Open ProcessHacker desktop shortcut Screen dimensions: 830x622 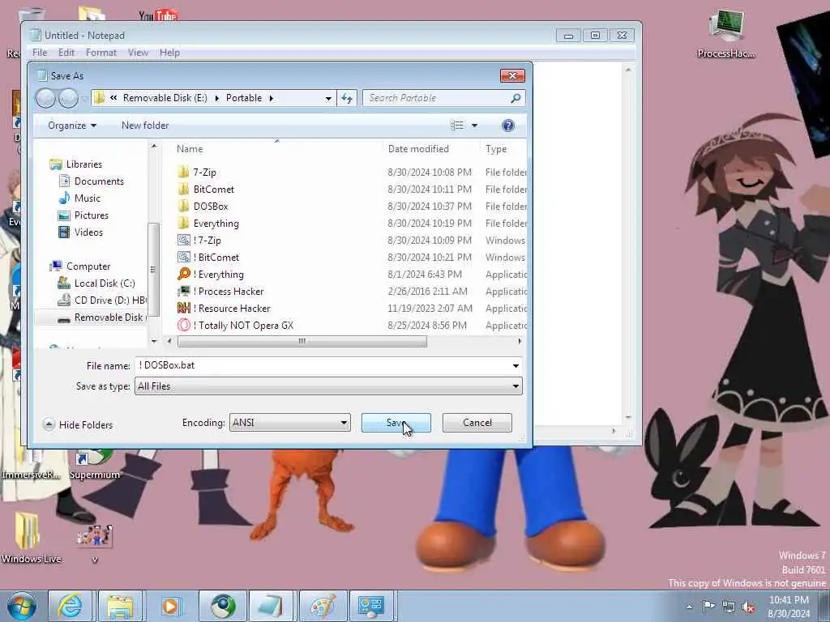point(725,32)
